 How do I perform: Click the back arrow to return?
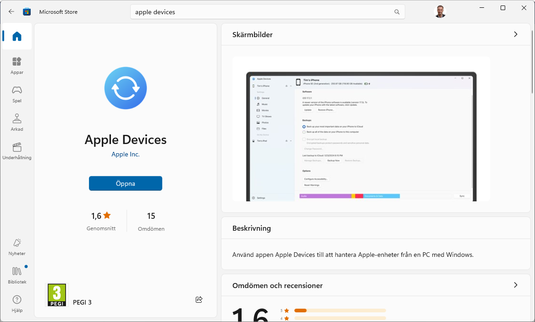coord(11,11)
